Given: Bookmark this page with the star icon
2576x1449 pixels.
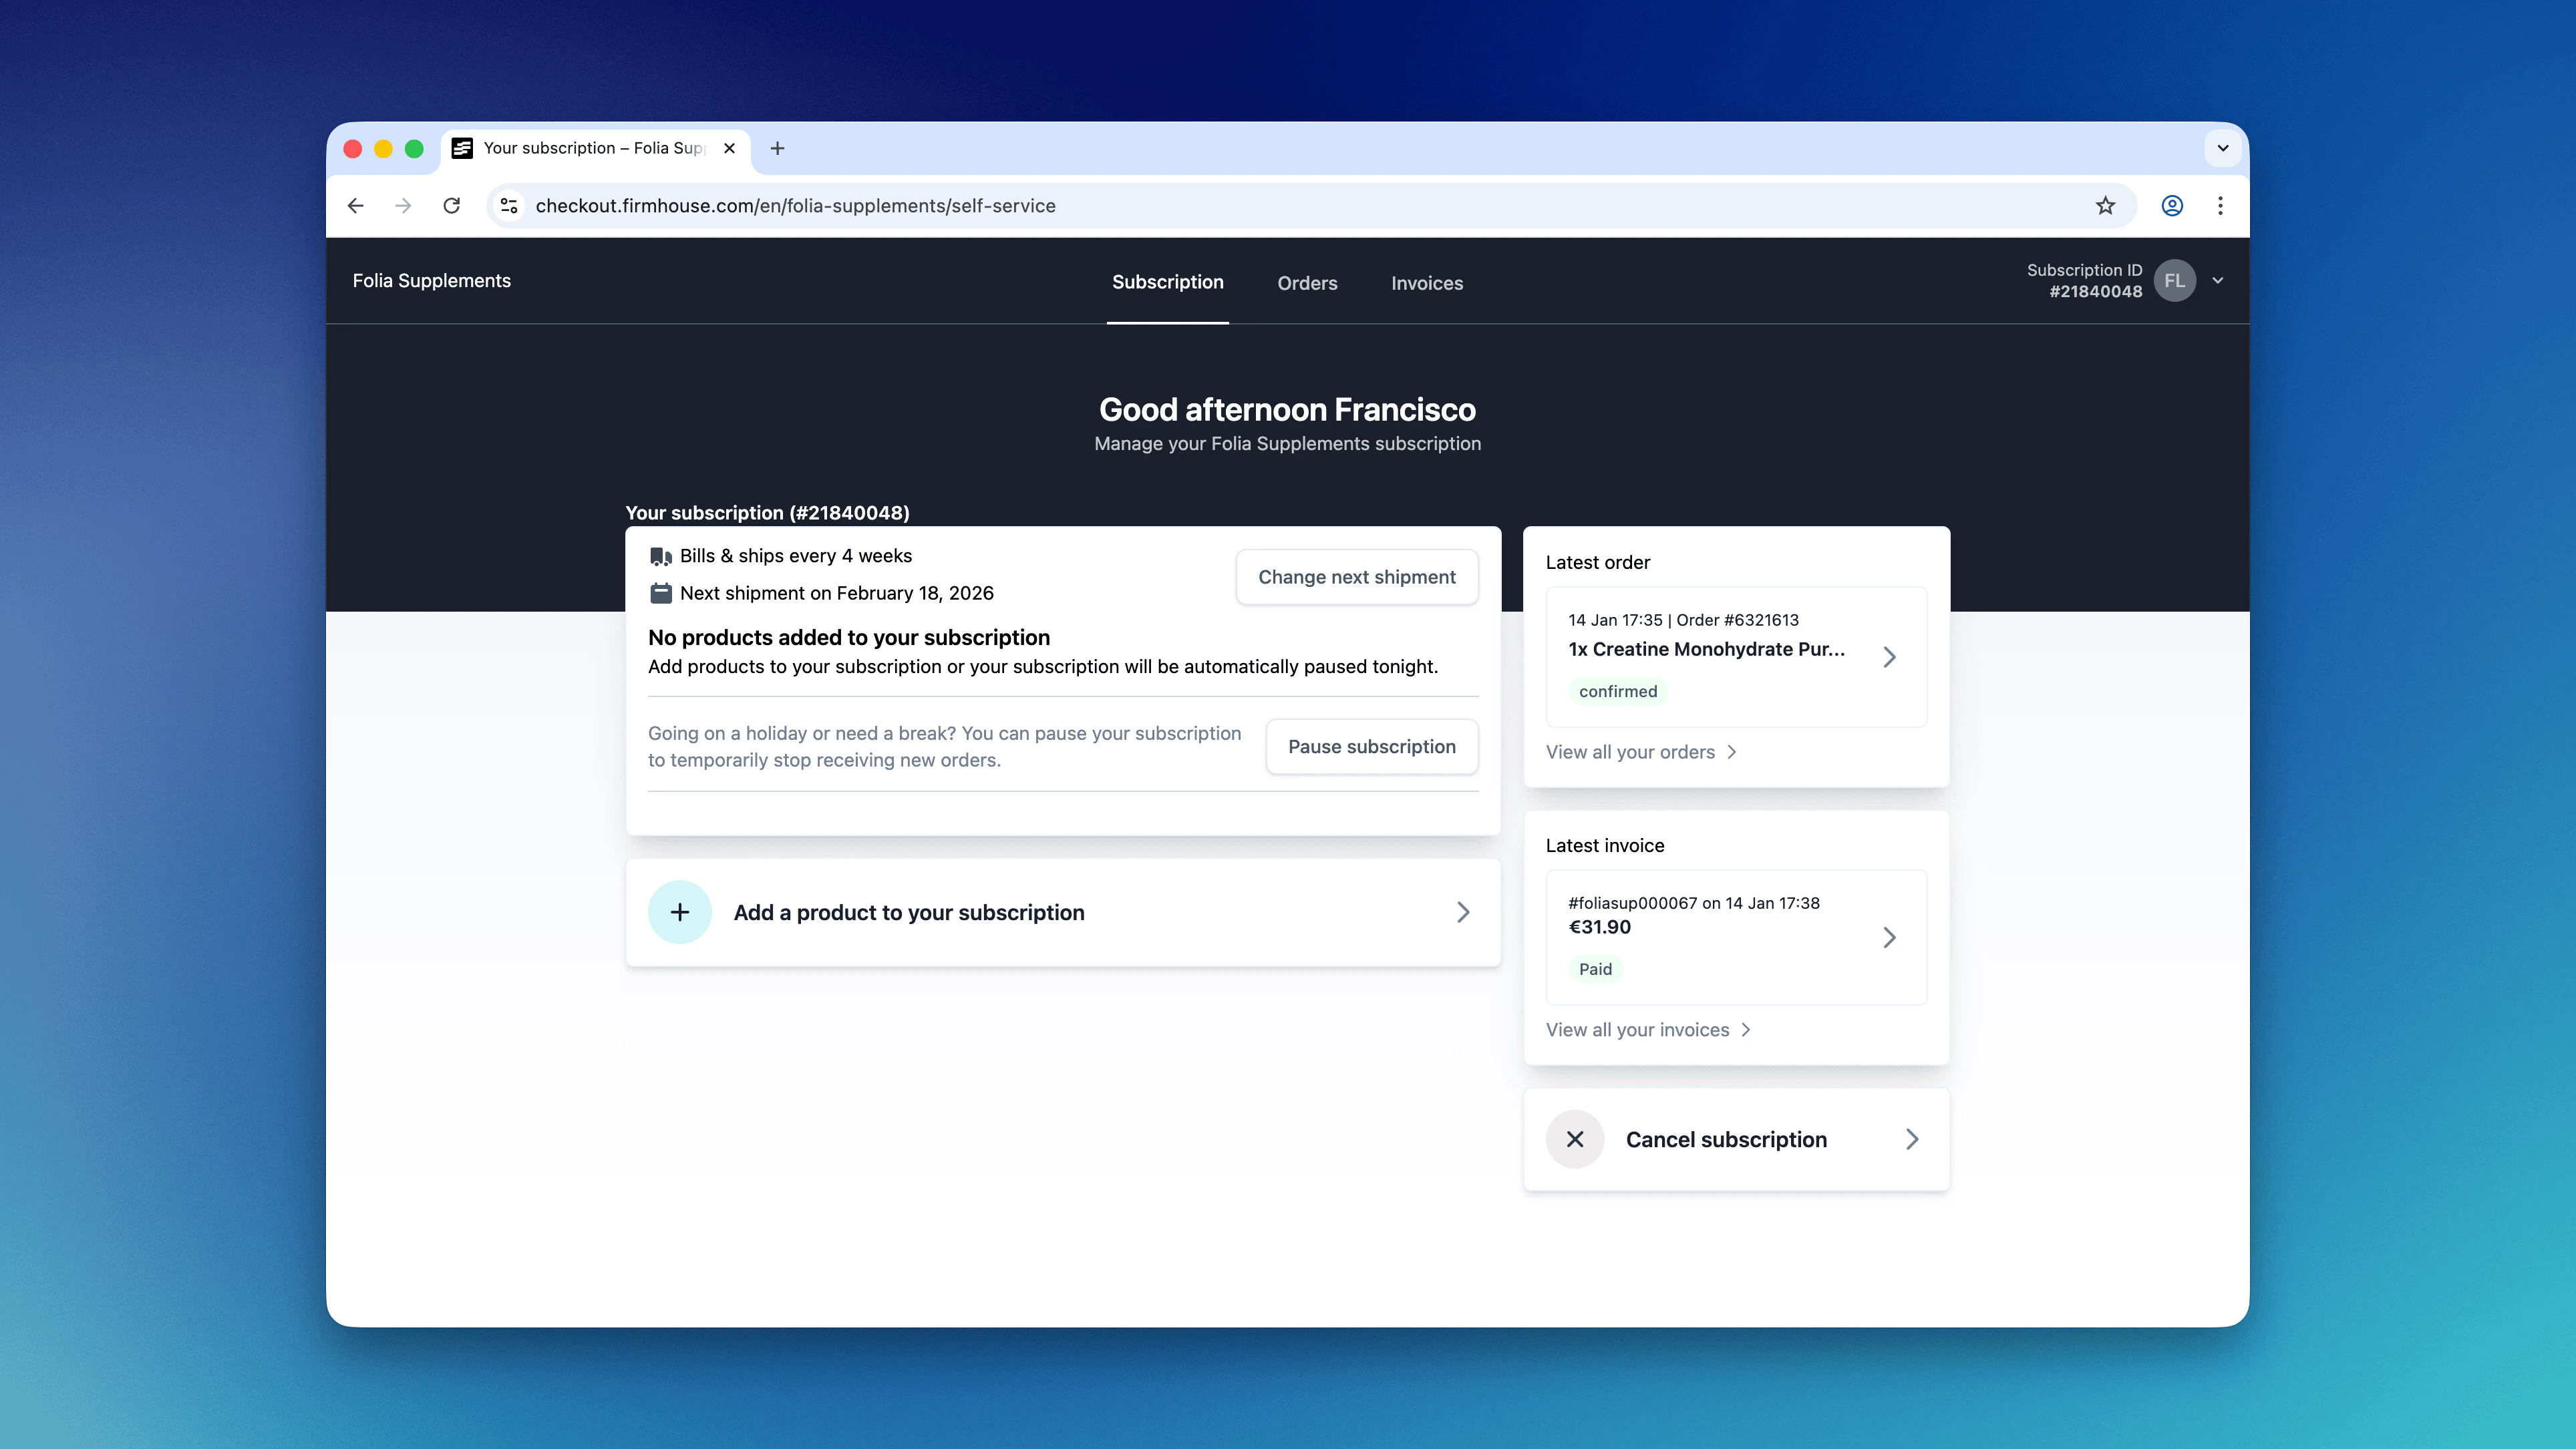Looking at the screenshot, I should pos(2105,206).
